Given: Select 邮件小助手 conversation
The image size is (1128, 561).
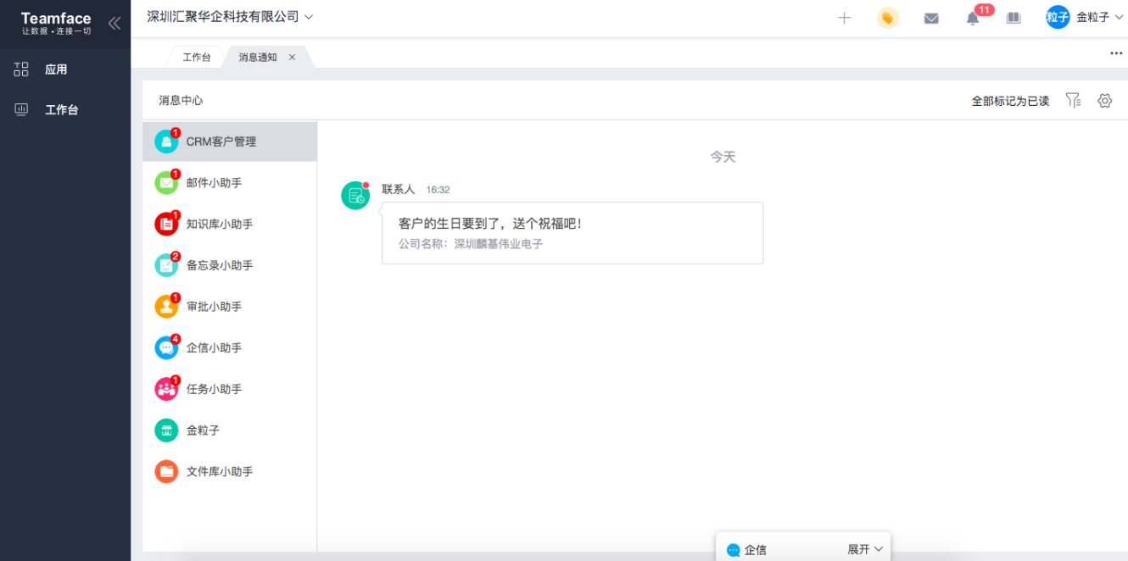Looking at the screenshot, I should (230, 183).
